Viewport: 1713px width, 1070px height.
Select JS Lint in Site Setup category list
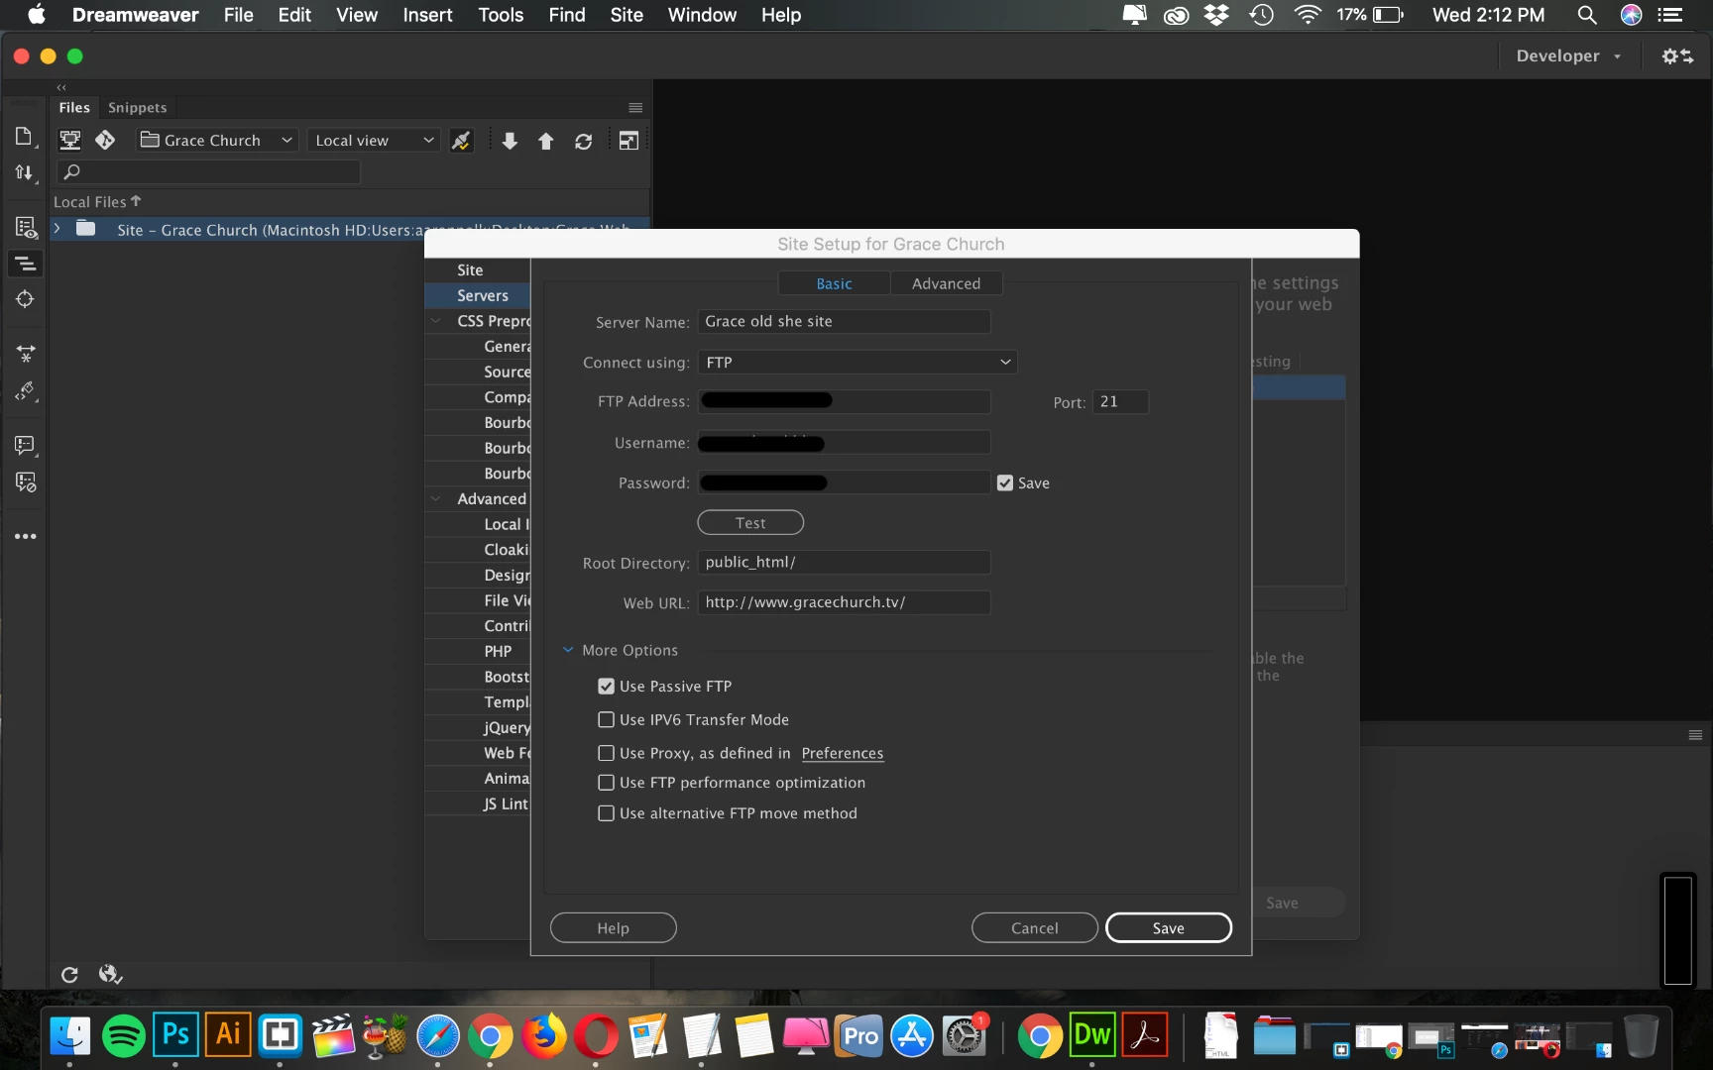click(506, 803)
